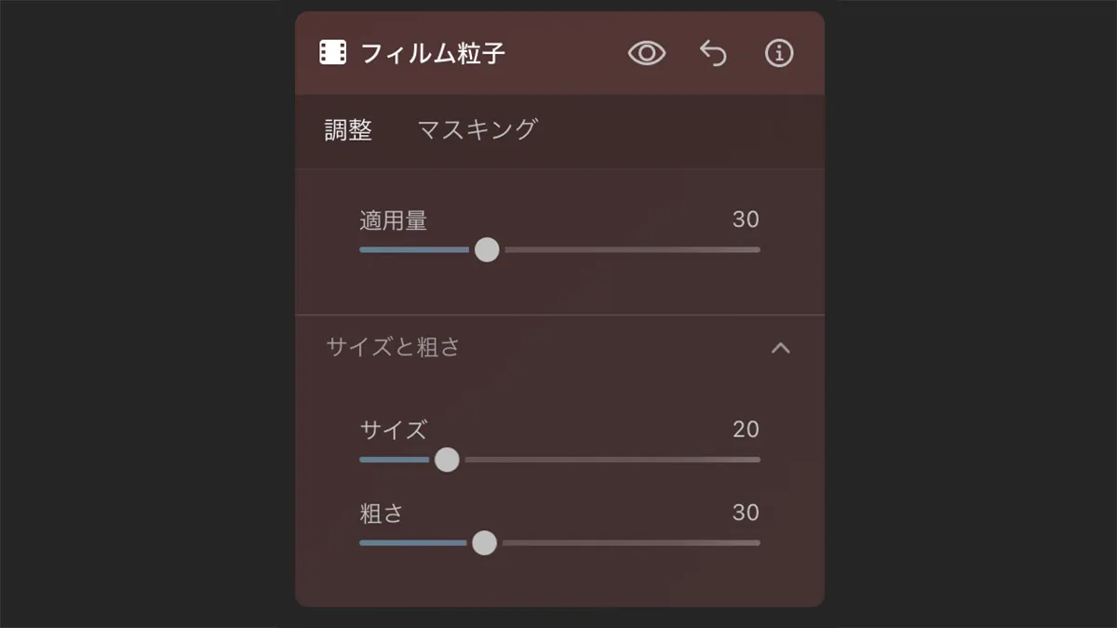Click the サイズと粗さ section header text
This screenshot has height=628, width=1117.
393,347
